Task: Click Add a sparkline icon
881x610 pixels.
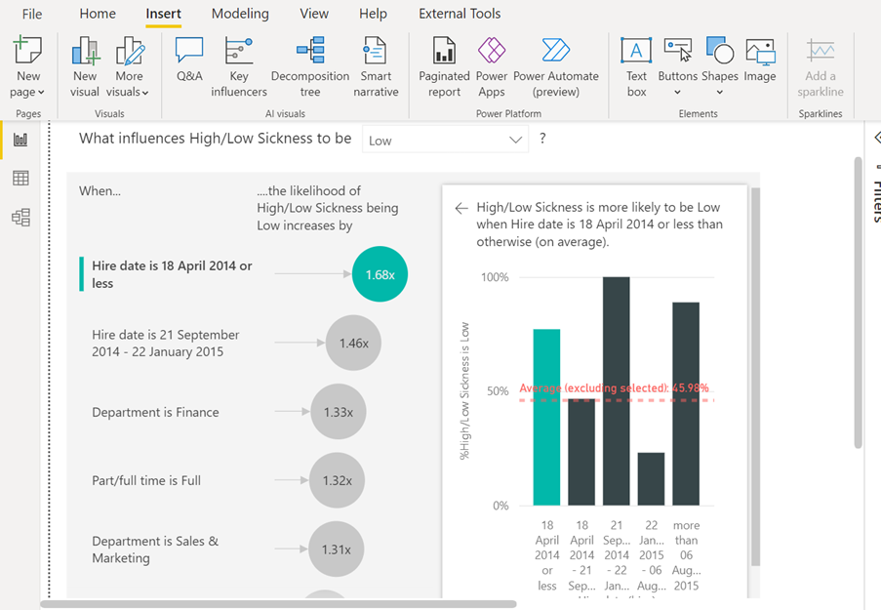Action: (821, 50)
